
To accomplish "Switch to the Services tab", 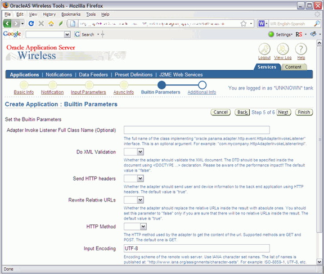I will tap(267, 67).
